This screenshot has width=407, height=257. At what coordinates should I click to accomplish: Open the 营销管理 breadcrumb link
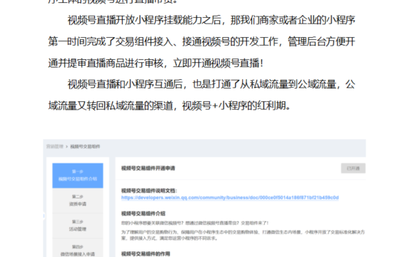point(55,146)
